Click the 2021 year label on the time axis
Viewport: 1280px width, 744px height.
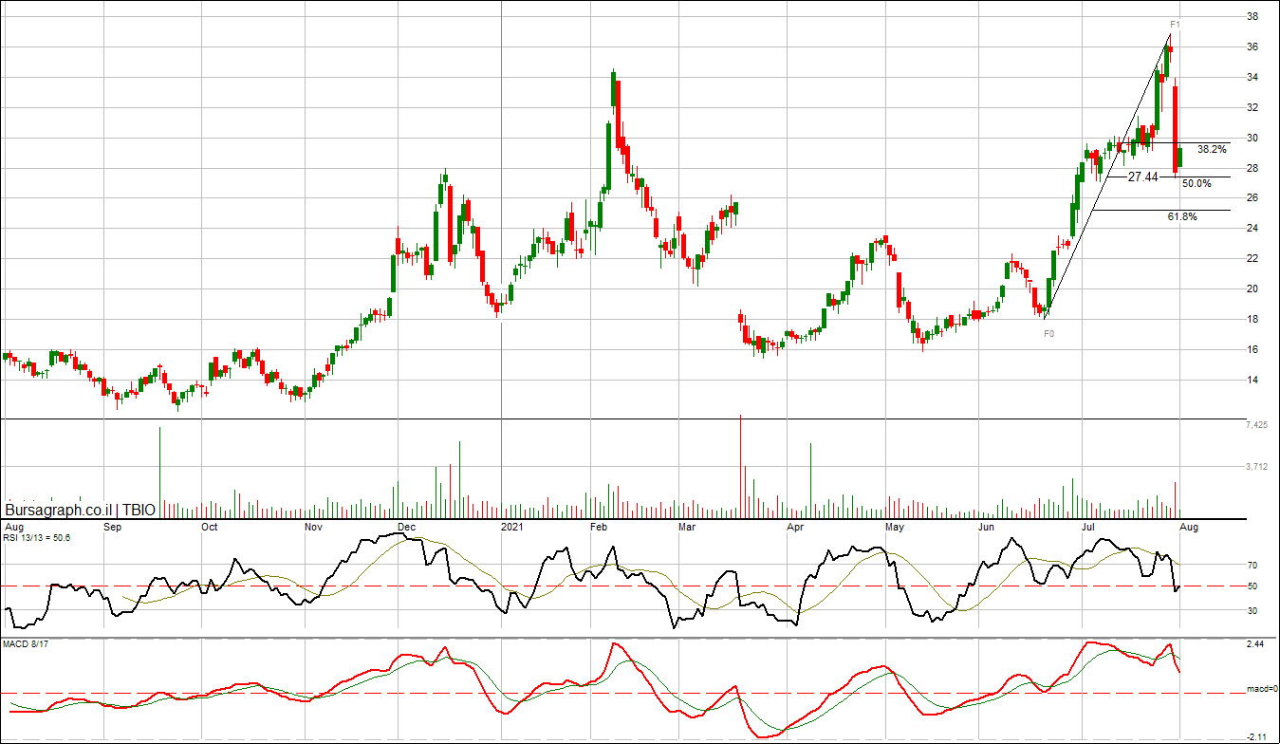click(x=512, y=526)
